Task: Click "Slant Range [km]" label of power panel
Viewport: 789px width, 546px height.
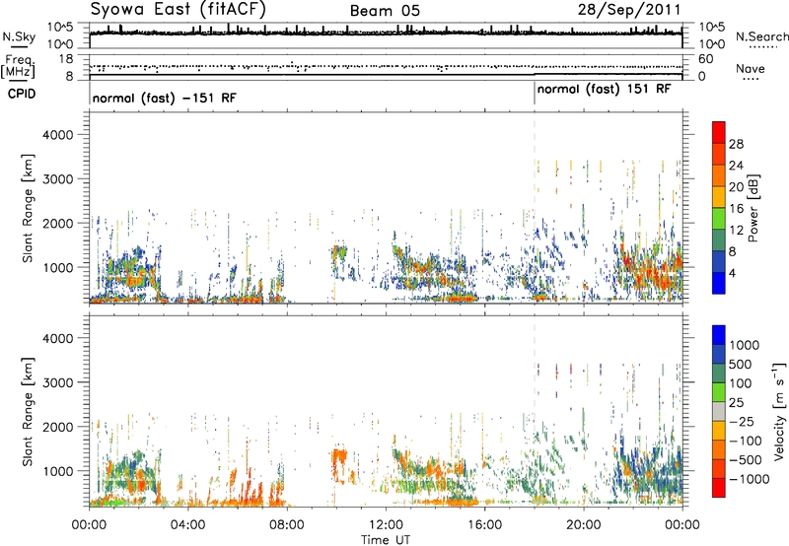Action: point(28,208)
